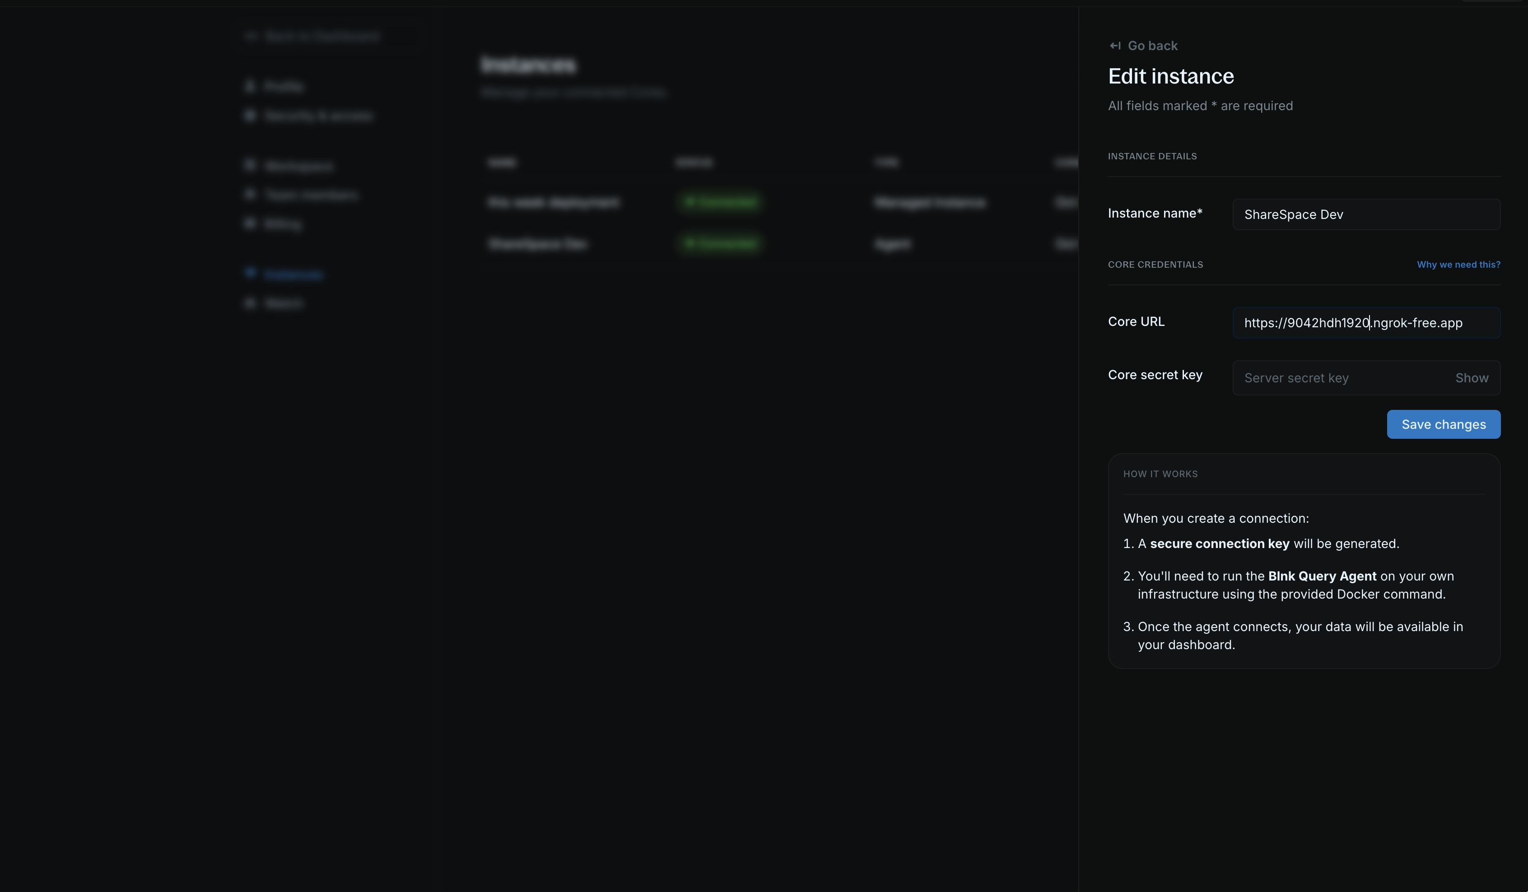Image resolution: width=1528 pixels, height=892 pixels.
Task: Click inside the Core URL field
Action: pos(1365,323)
